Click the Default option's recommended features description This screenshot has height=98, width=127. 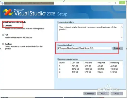pos(25,29)
